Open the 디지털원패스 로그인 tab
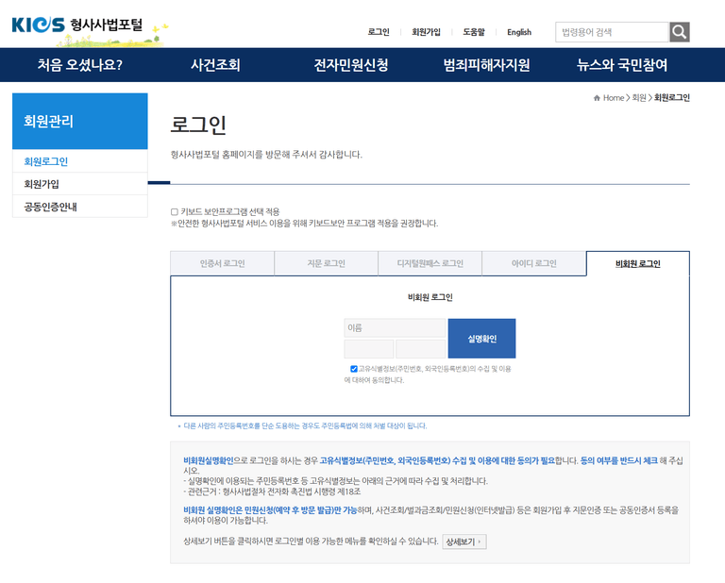This screenshot has width=725, height=583. tap(430, 263)
